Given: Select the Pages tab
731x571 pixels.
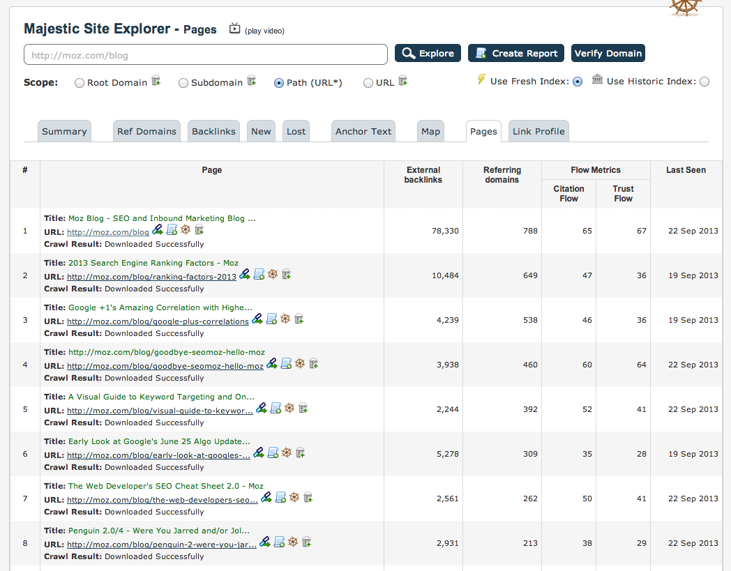Looking at the screenshot, I should pyautogui.click(x=484, y=131).
